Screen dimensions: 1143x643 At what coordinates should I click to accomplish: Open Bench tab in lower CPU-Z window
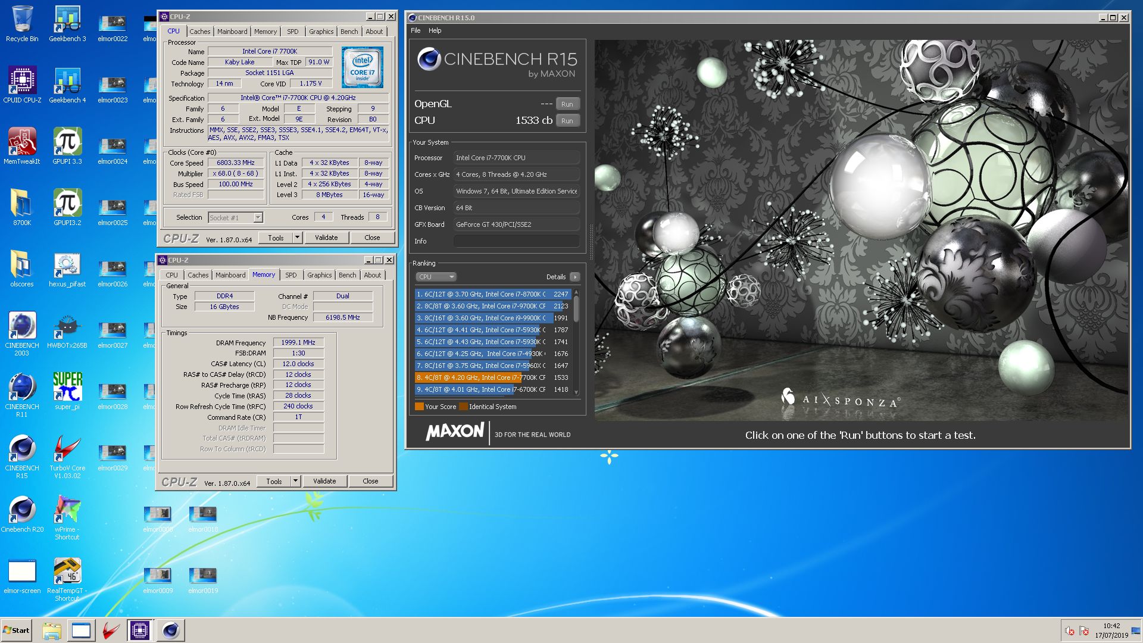(x=347, y=275)
